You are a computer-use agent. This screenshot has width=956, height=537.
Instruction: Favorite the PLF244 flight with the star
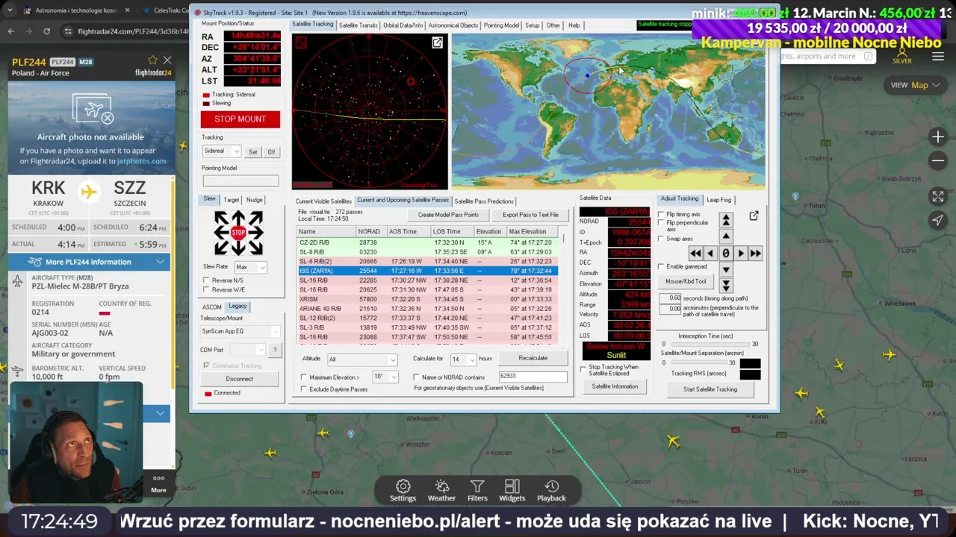click(x=152, y=60)
